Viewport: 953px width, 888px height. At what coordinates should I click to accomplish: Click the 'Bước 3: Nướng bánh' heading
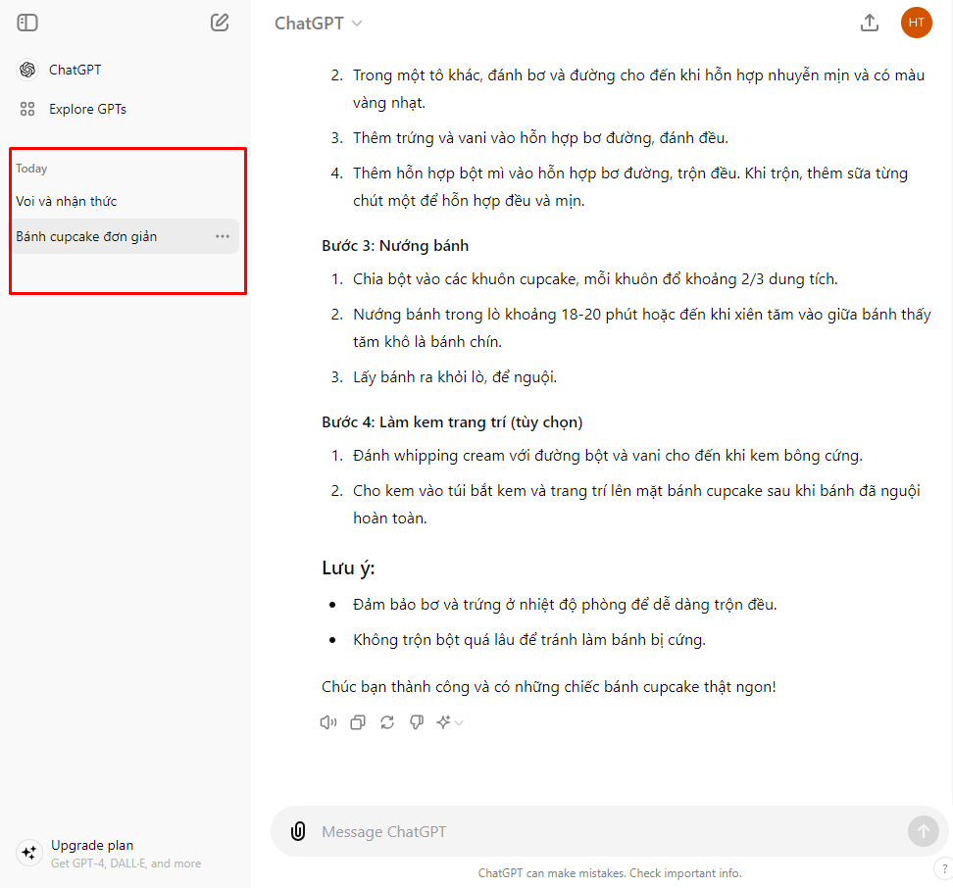click(395, 246)
